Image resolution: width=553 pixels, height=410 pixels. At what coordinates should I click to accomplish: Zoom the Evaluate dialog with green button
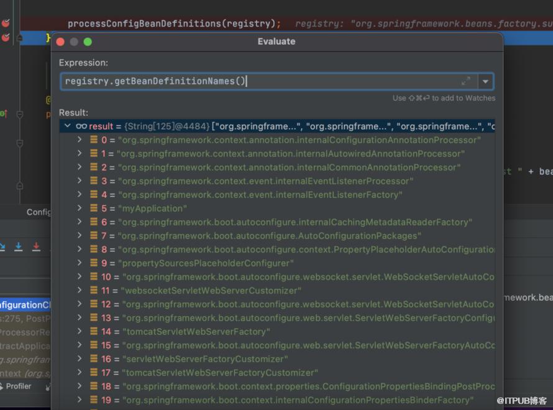[x=88, y=42]
